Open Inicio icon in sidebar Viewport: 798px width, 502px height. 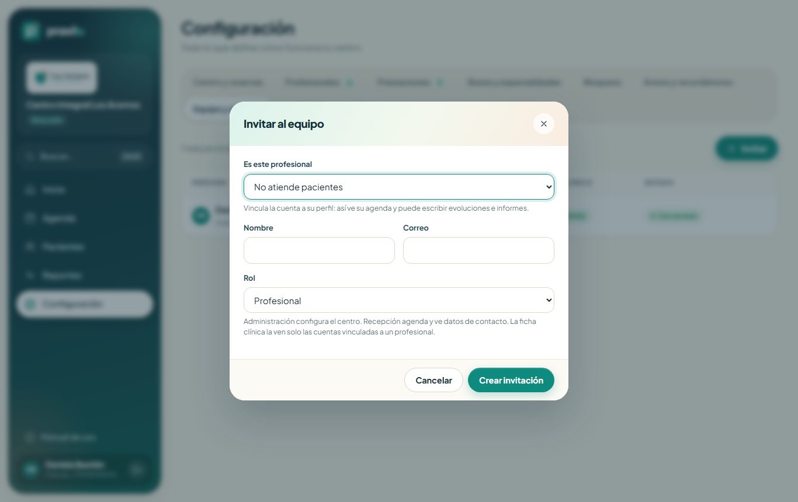point(30,190)
